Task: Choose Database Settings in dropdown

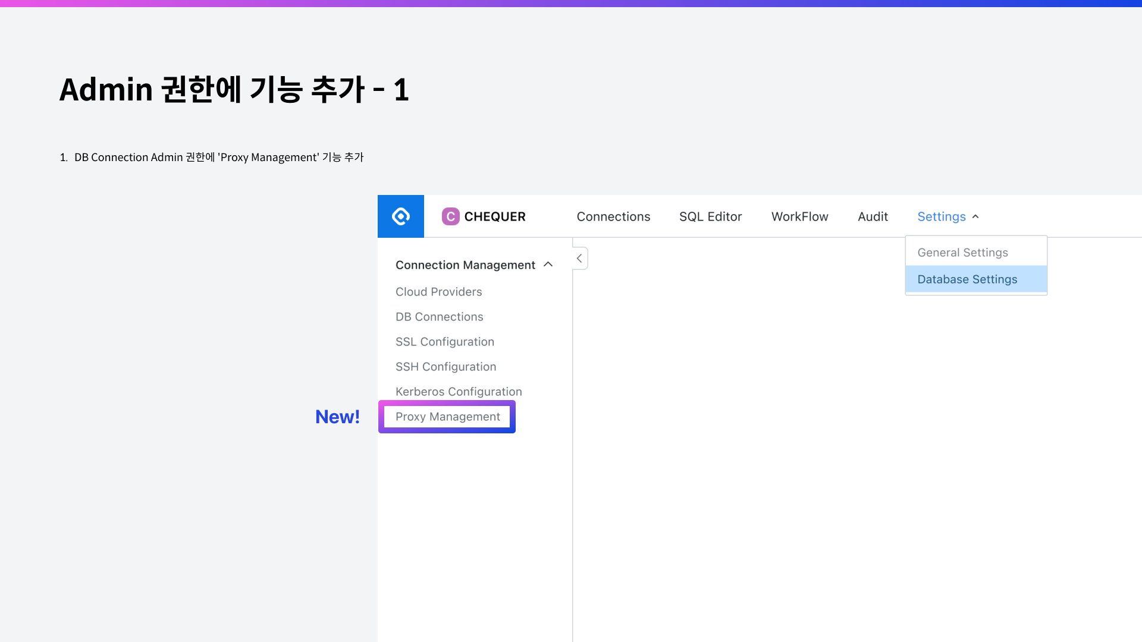Action: coord(967,279)
